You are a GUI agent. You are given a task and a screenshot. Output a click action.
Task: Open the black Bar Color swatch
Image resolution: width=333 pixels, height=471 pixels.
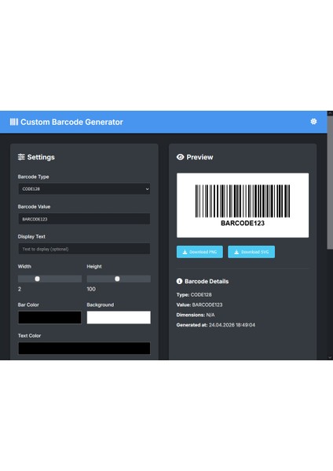pos(49,317)
